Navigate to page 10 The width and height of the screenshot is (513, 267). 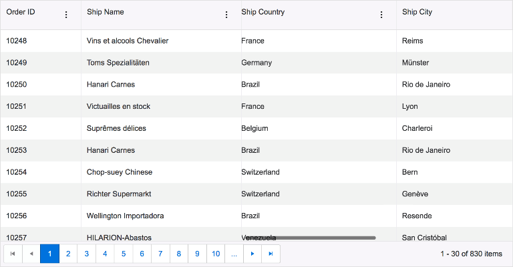(215, 254)
